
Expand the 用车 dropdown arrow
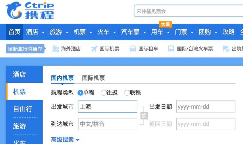coord(168,33)
